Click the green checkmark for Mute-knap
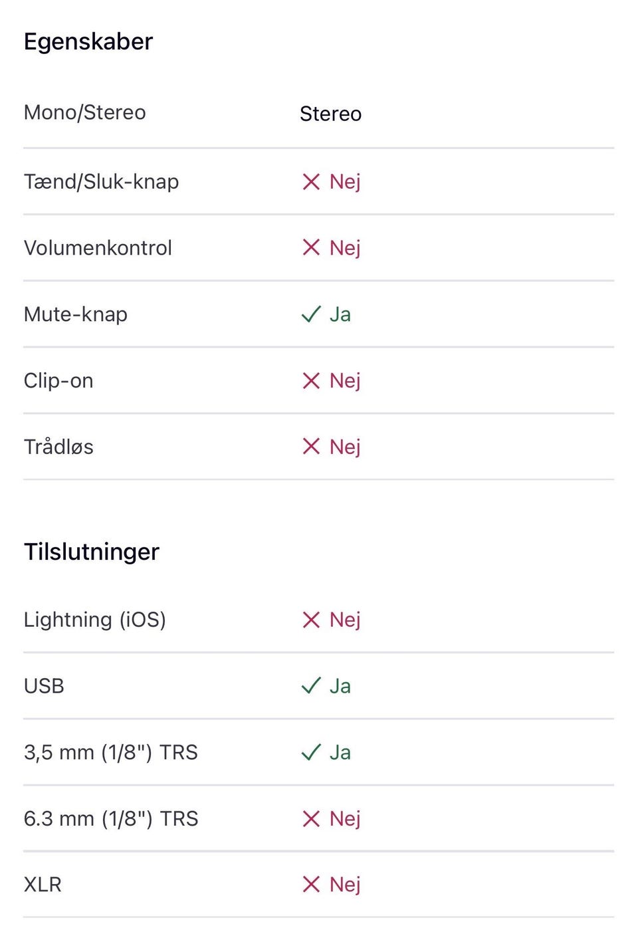The height and width of the screenshot is (942, 638). pos(311,314)
